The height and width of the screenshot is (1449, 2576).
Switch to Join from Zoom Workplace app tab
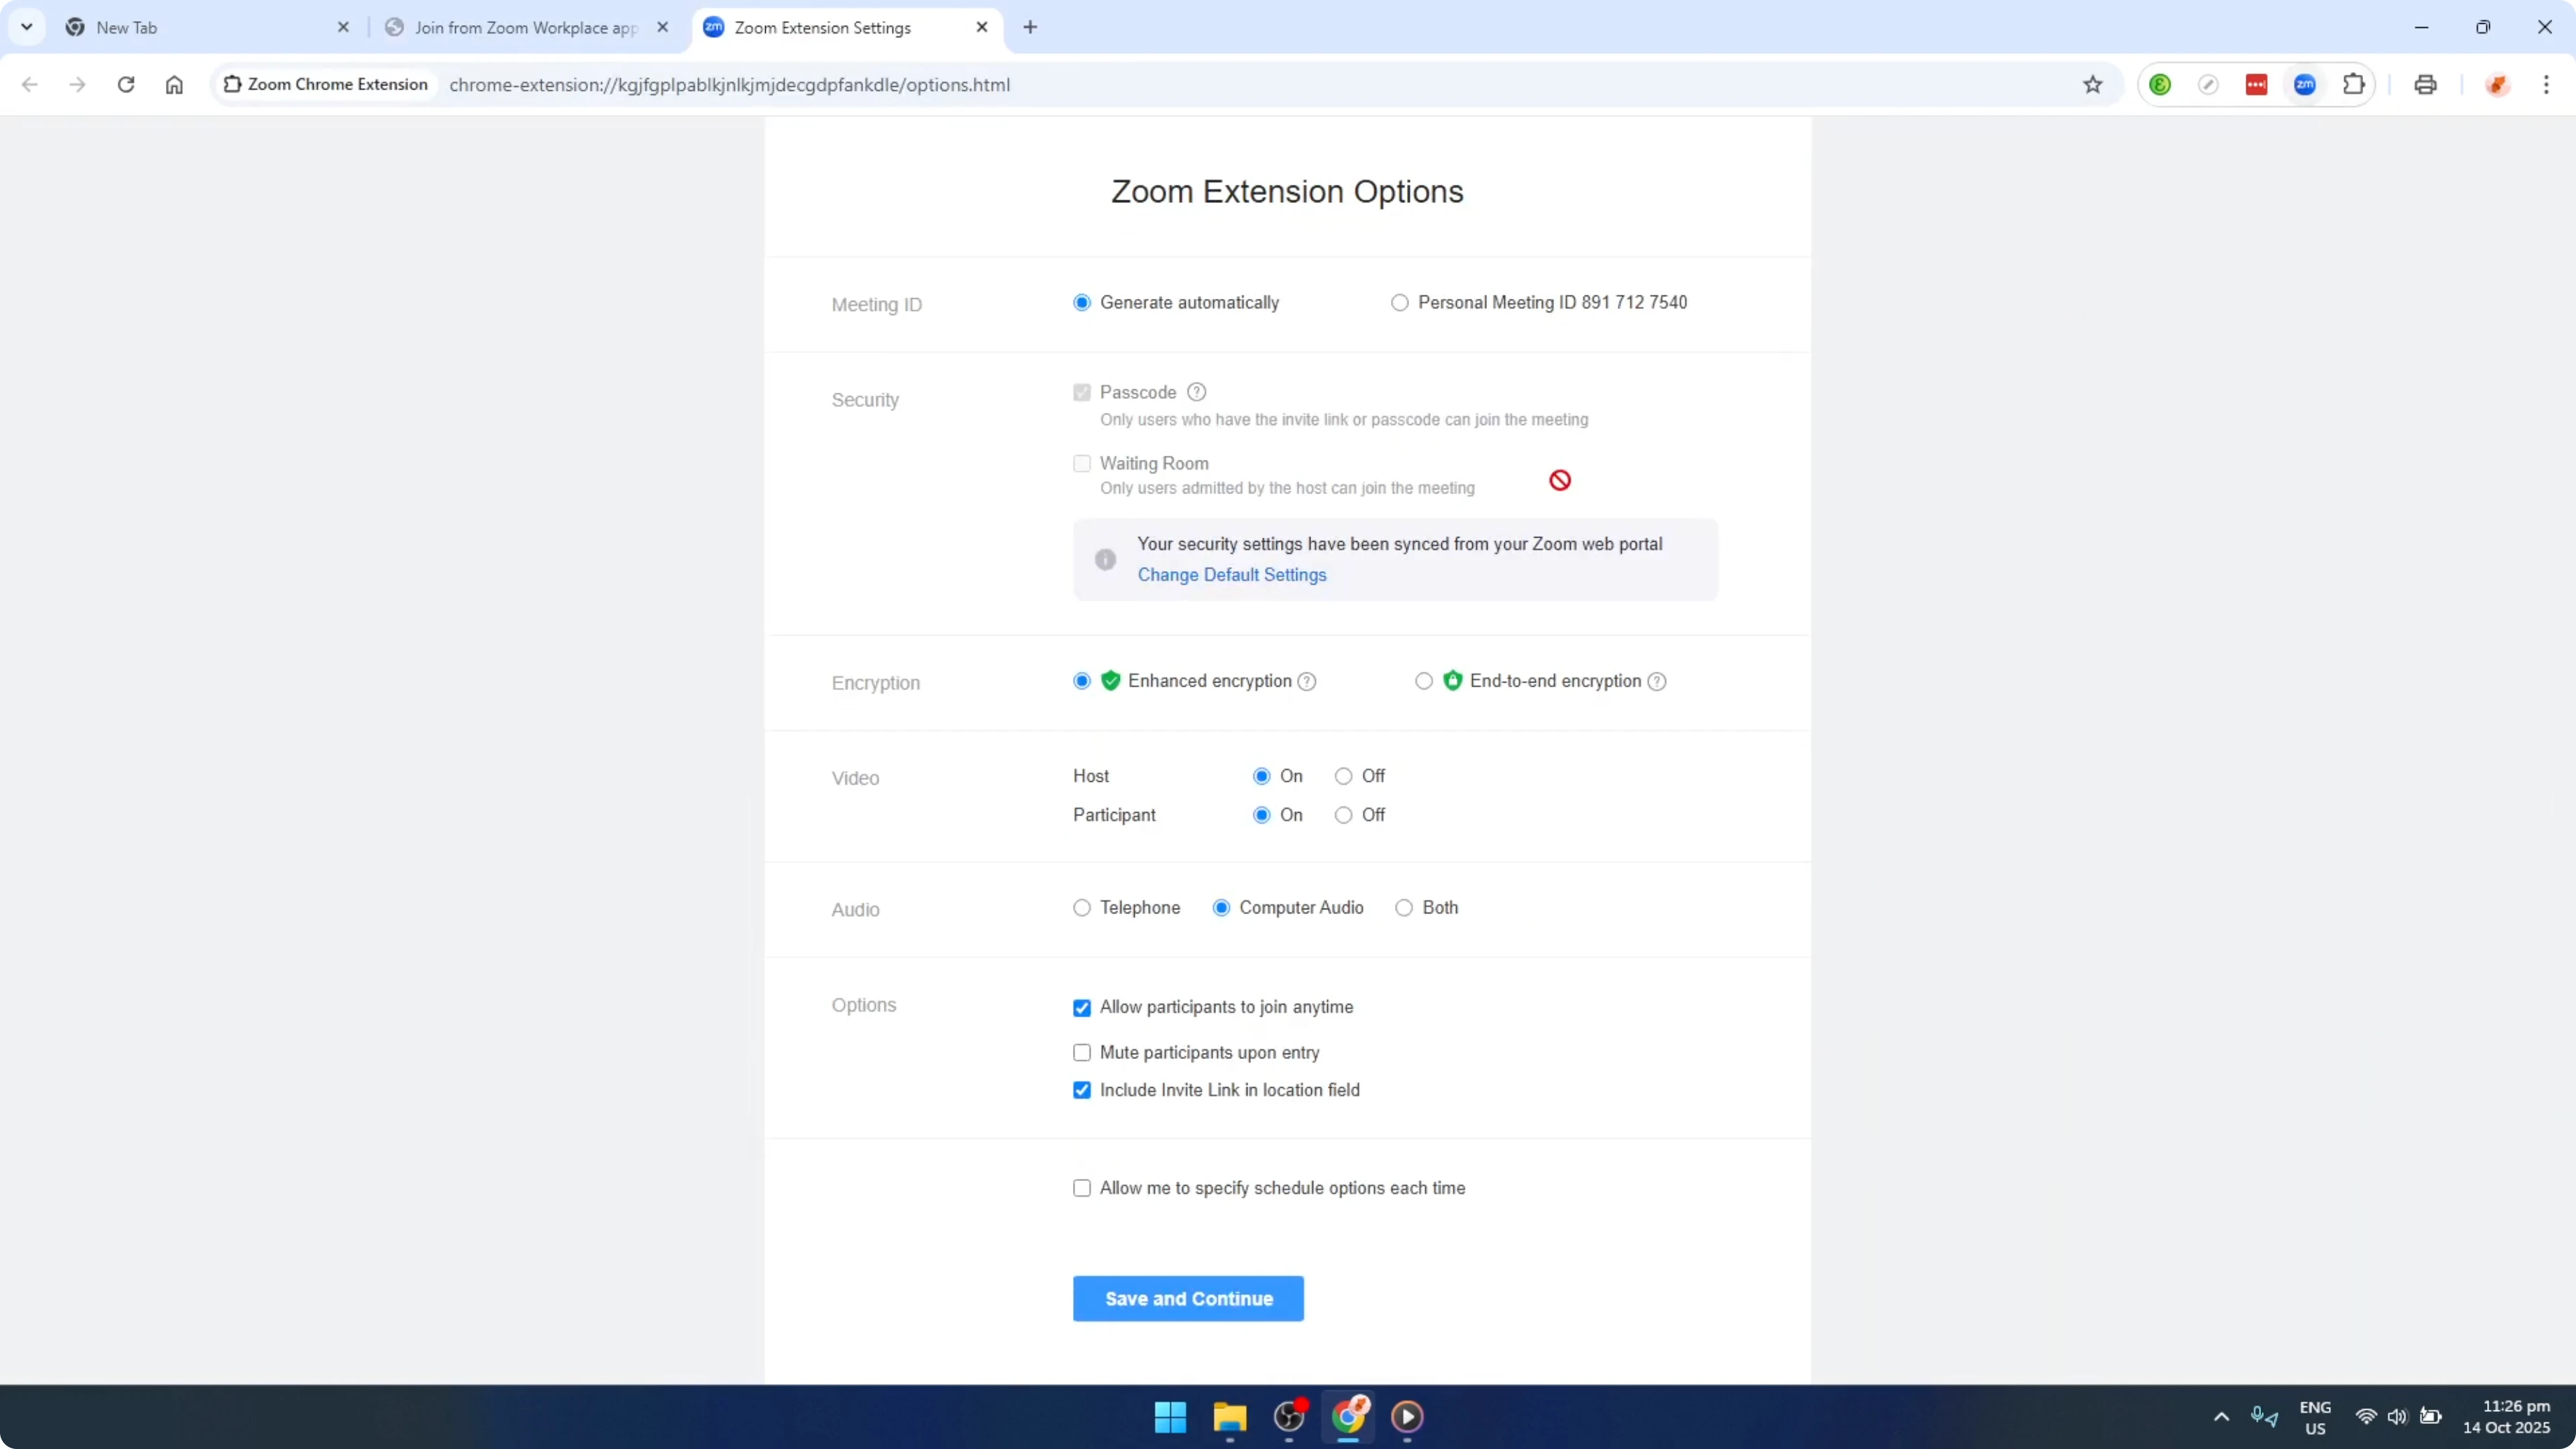pos(526,27)
